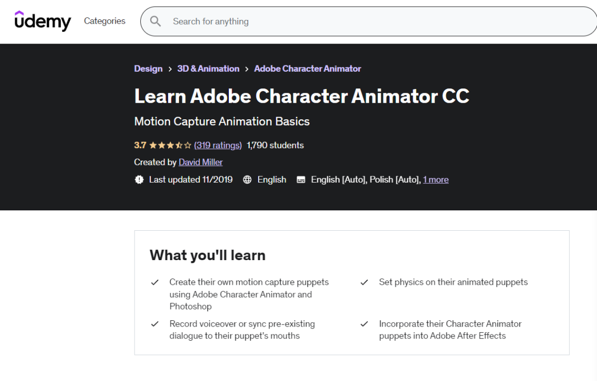The width and height of the screenshot is (597, 381).
Task: Click checkmark beside motion capture puppets point
Action: point(155,282)
